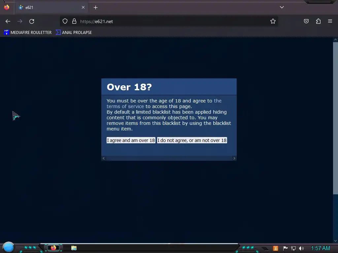This screenshot has width=338, height=253.
Task: Go back to previous page
Action: coord(8,21)
